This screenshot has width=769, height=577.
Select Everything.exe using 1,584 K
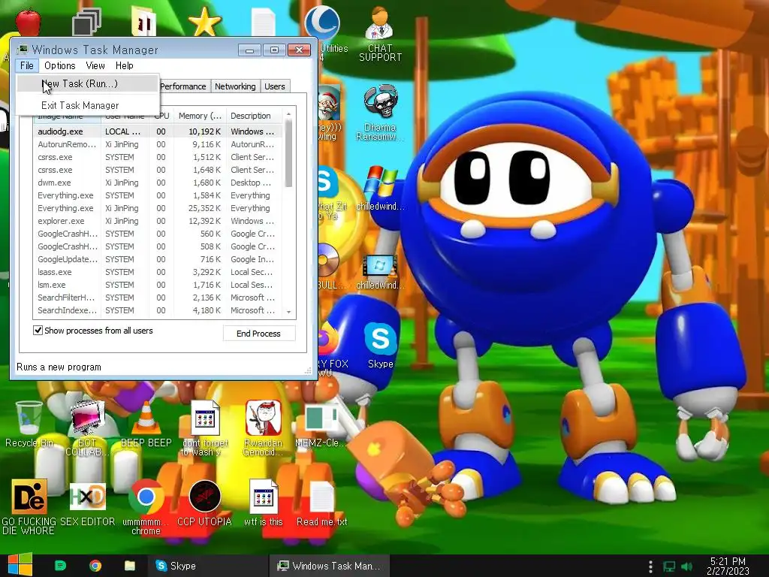pos(158,195)
